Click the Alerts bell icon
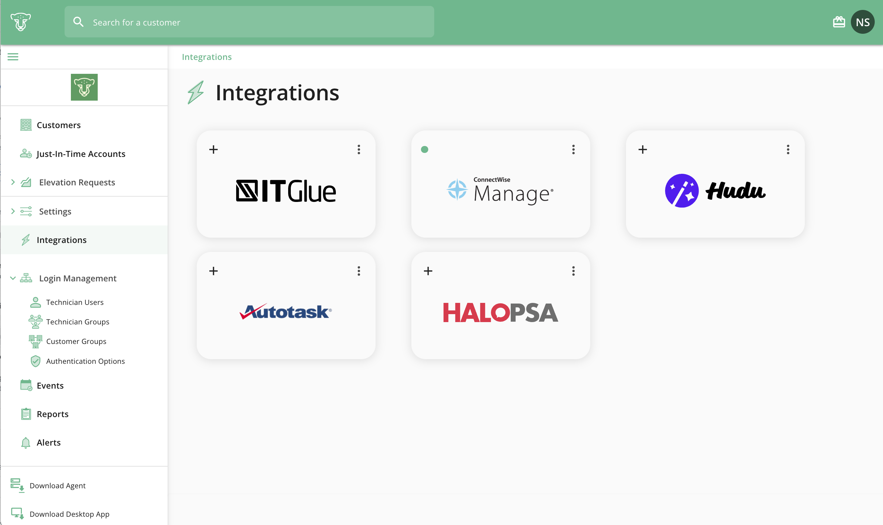The width and height of the screenshot is (883, 525). tap(26, 443)
